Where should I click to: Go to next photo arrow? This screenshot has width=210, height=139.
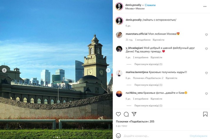coord(108,70)
